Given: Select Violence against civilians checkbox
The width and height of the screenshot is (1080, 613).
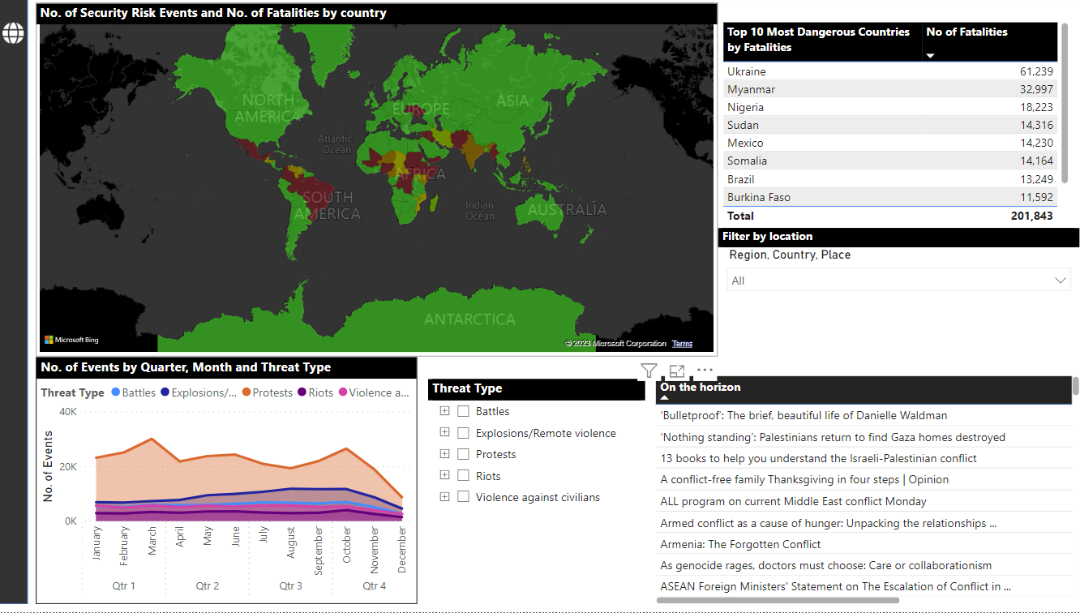Looking at the screenshot, I should [x=464, y=497].
